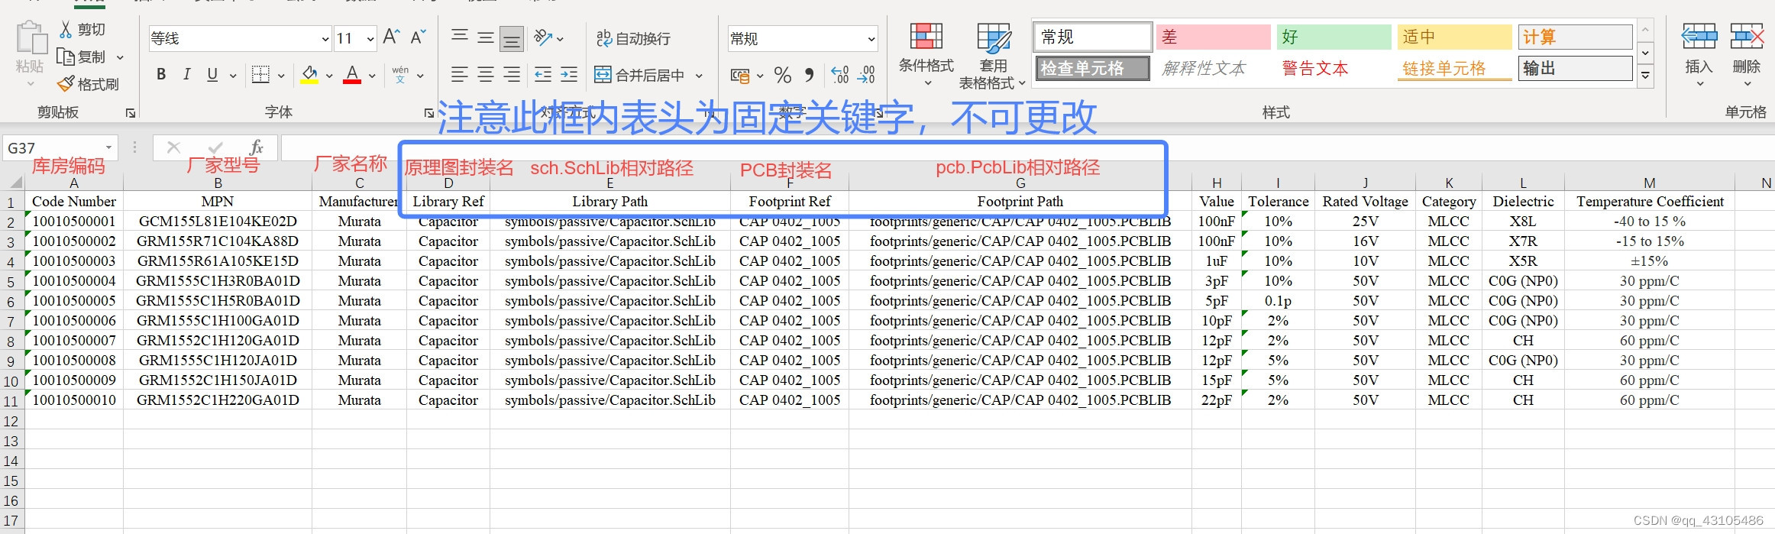Select the 差 Bad cell style
The width and height of the screenshot is (1775, 534).
[1214, 37]
